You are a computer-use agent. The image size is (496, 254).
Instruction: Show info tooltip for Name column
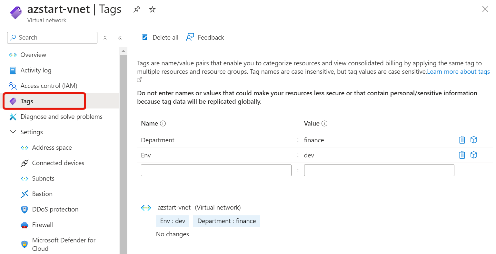point(163,124)
